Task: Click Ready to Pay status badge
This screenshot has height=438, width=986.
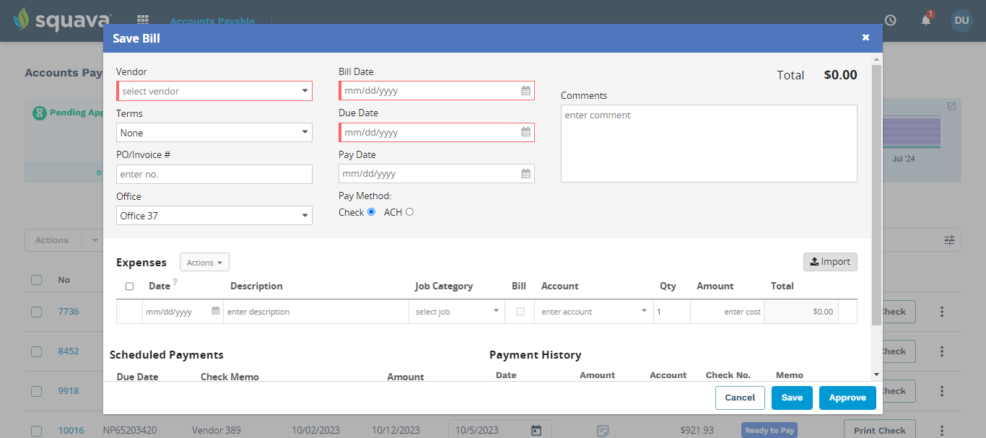Action: [769, 431]
